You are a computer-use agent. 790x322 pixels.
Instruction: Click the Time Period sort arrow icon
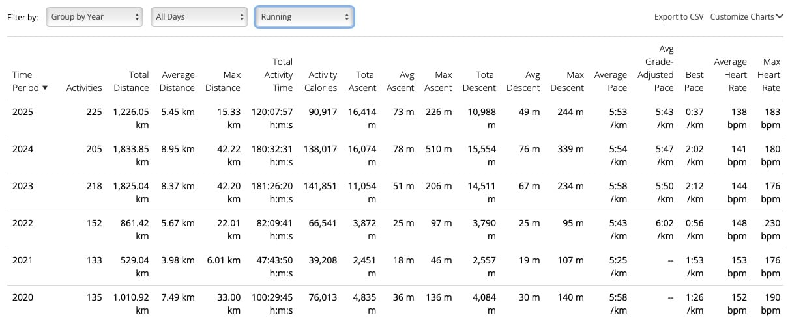45,88
